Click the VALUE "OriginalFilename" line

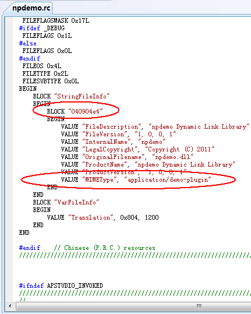pyautogui.click(x=128, y=157)
